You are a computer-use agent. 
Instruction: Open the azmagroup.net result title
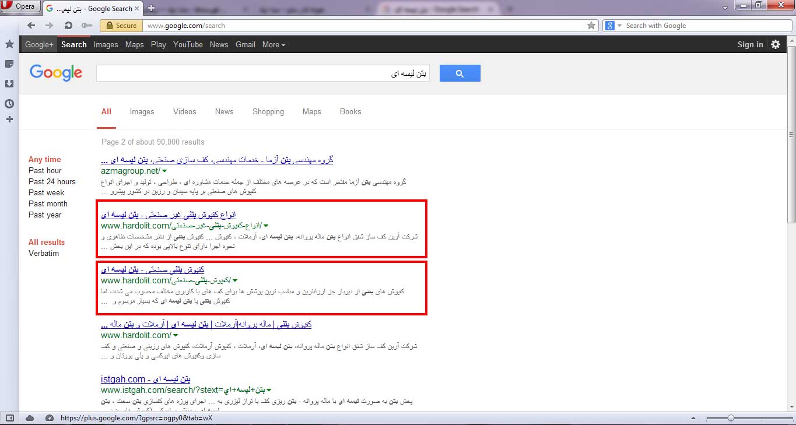tap(217, 160)
